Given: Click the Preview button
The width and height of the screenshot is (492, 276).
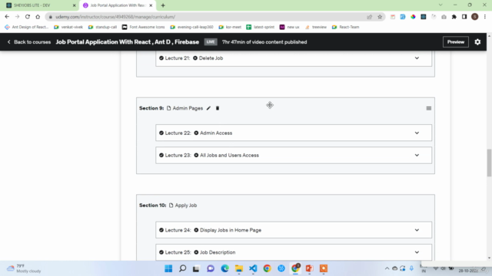Looking at the screenshot, I should click(456, 42).
